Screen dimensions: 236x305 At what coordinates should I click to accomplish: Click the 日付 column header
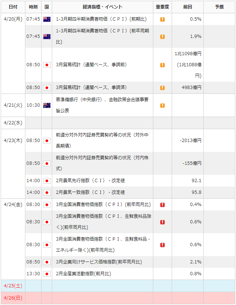(13, 7)
